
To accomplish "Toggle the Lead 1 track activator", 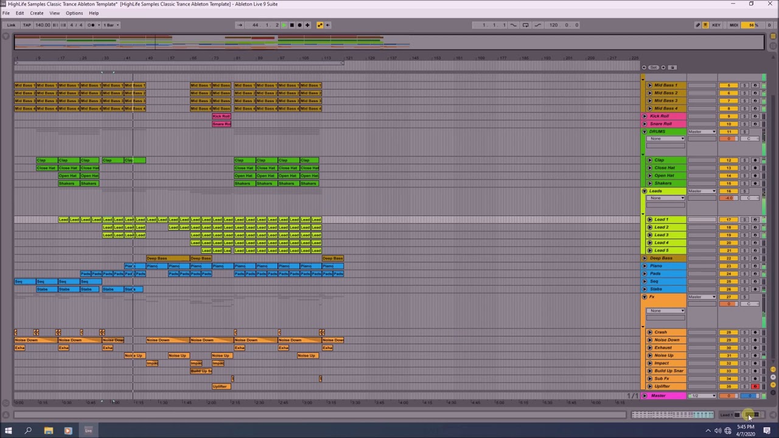I will point(728,220).
